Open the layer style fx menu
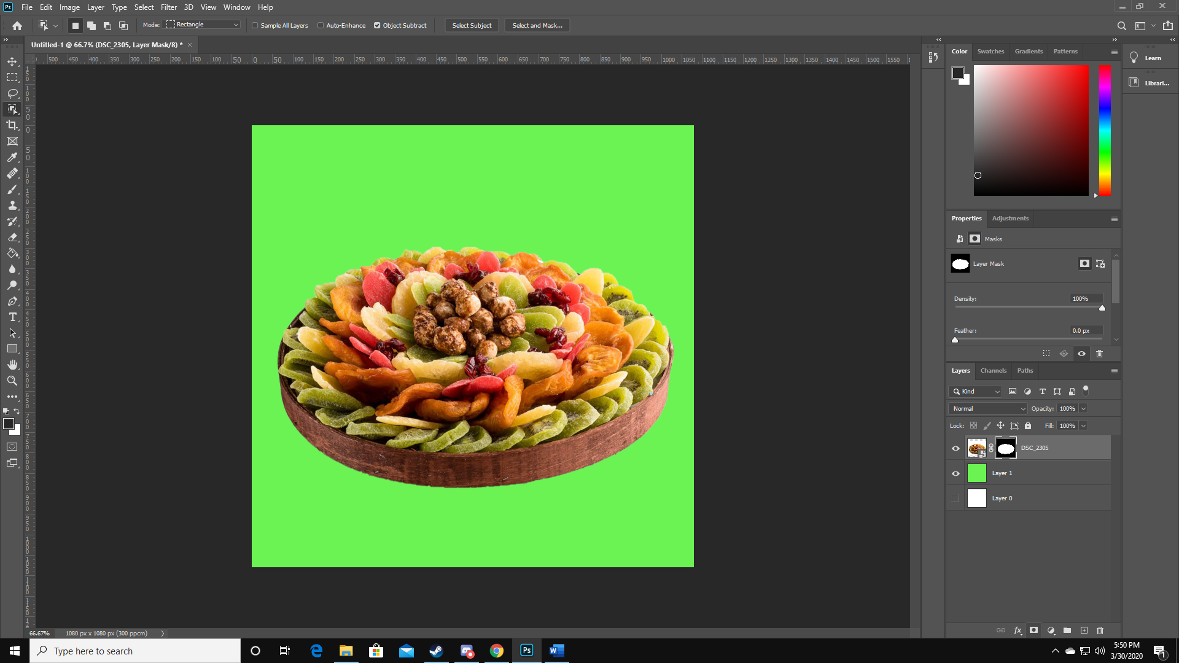 click(1018, 630)
